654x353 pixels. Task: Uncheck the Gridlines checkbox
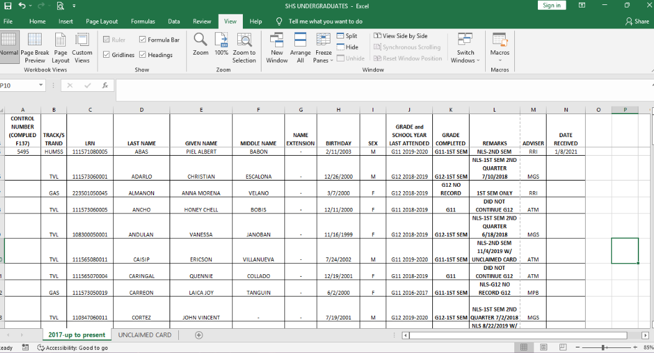click(x=106, y=55)
